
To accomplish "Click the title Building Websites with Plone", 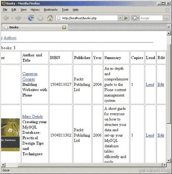I will (x=35, y=90).
